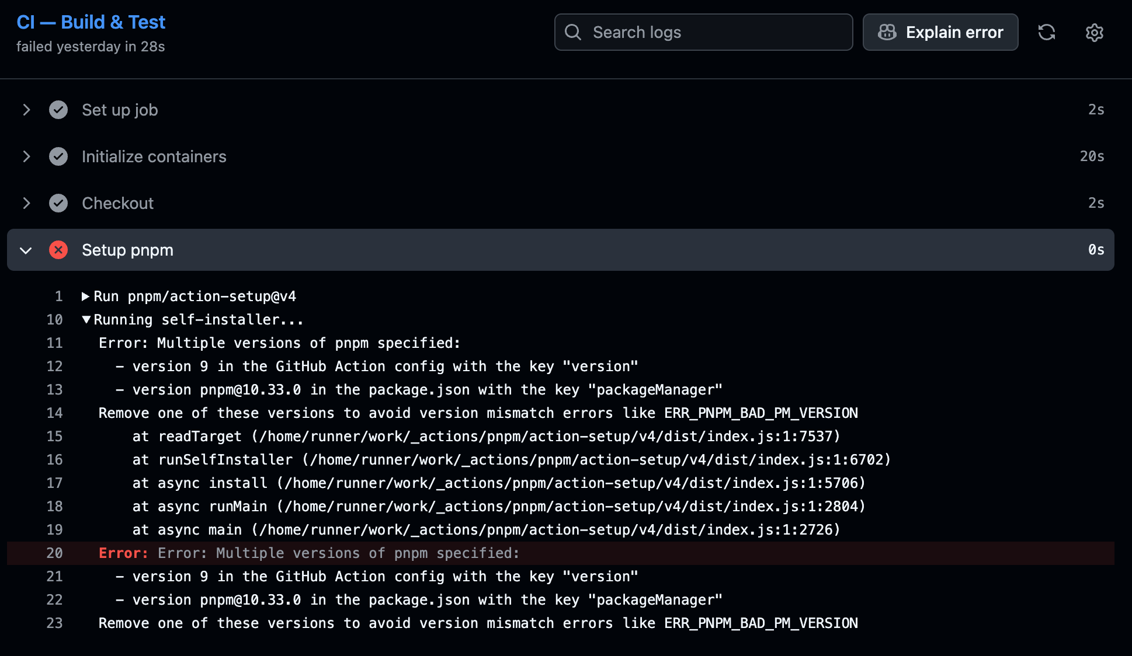
Task: Click 'at async main' stack trace line
Action: (486, 530)
